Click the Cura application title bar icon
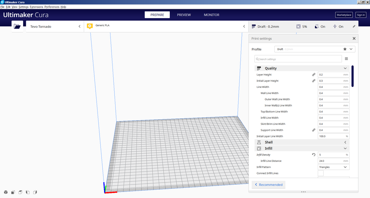370x198 pixels. (x=2, y=2)
